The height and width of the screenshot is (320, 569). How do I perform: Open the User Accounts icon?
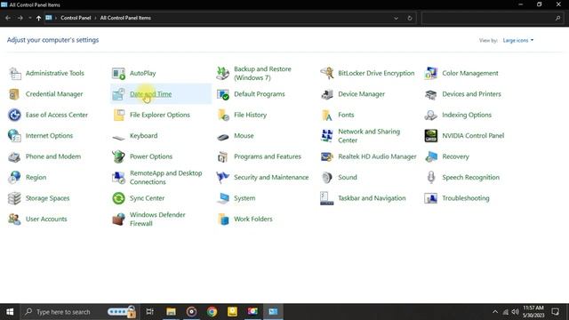(x=15, y=220)
